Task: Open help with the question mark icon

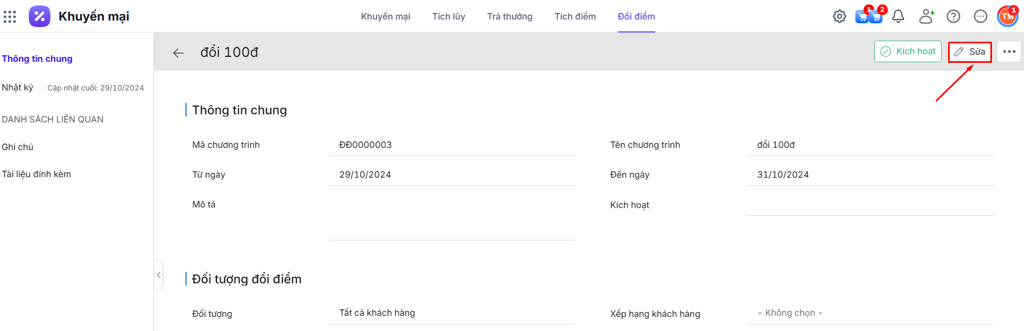Action: 953,16
